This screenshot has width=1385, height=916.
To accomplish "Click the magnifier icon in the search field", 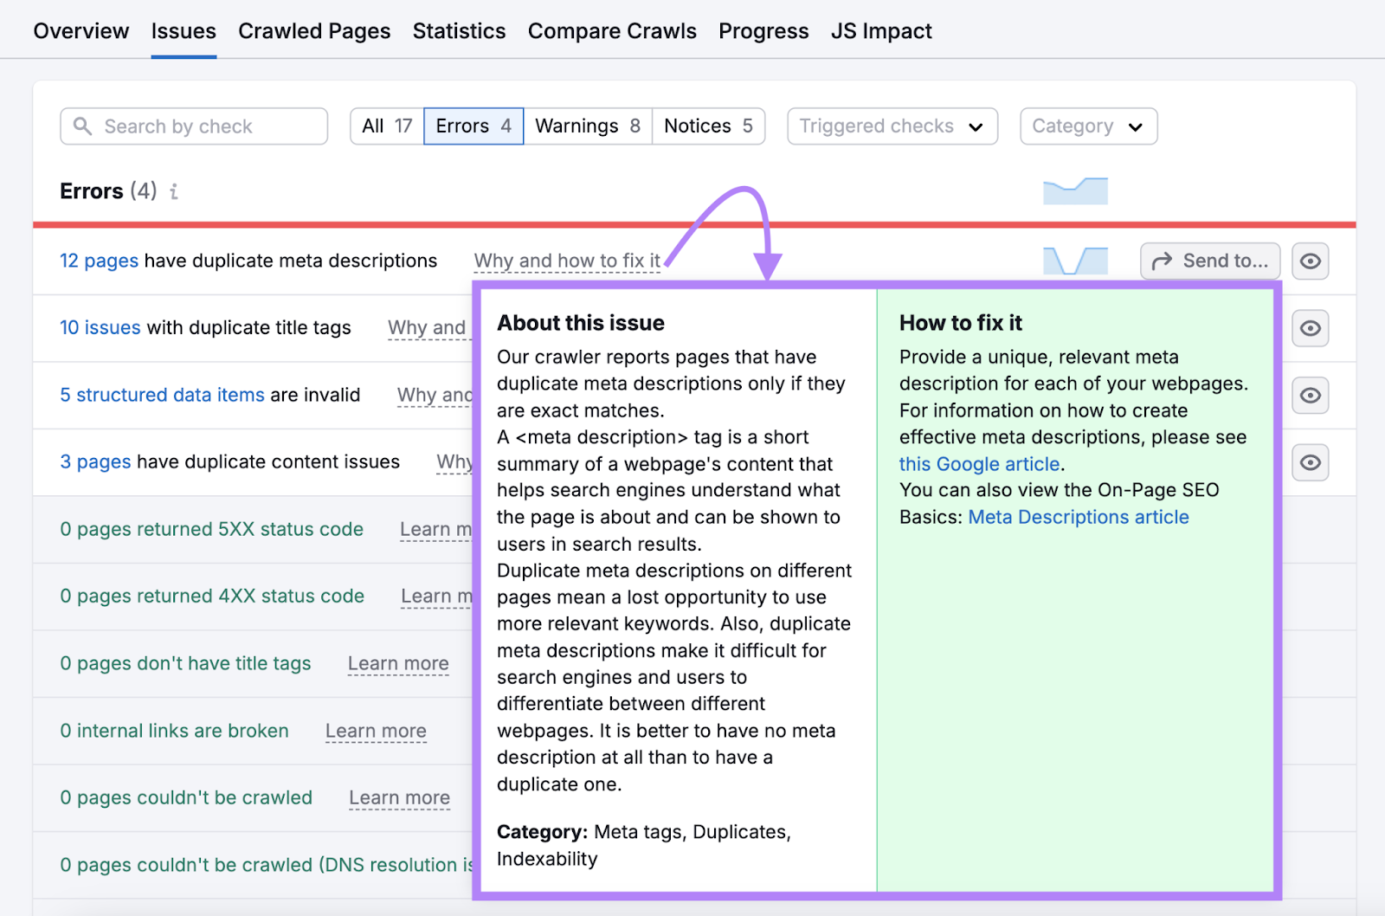I will [x=82, y=126].
